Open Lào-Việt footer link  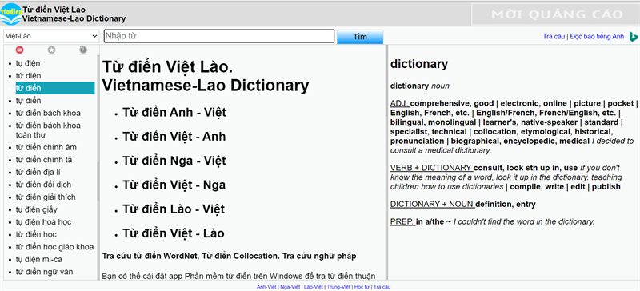coord(314,287)
